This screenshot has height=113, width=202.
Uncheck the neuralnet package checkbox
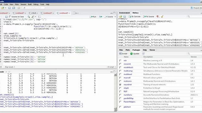click(x=120, y=85)
